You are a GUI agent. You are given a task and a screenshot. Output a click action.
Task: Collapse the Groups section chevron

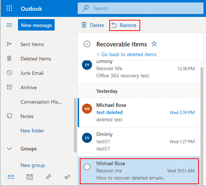click(9, 149)
